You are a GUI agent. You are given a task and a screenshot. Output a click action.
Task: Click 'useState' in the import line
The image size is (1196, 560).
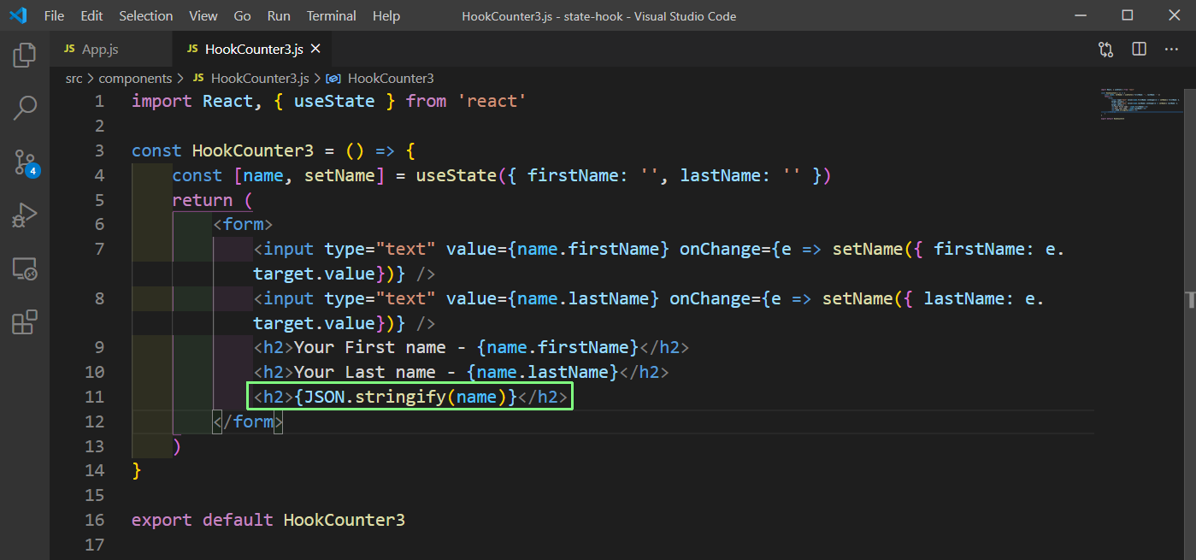[334, 101]
